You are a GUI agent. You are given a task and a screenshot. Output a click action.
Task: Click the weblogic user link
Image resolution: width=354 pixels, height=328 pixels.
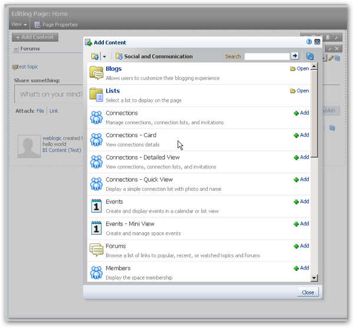click(x=52, y=138)
